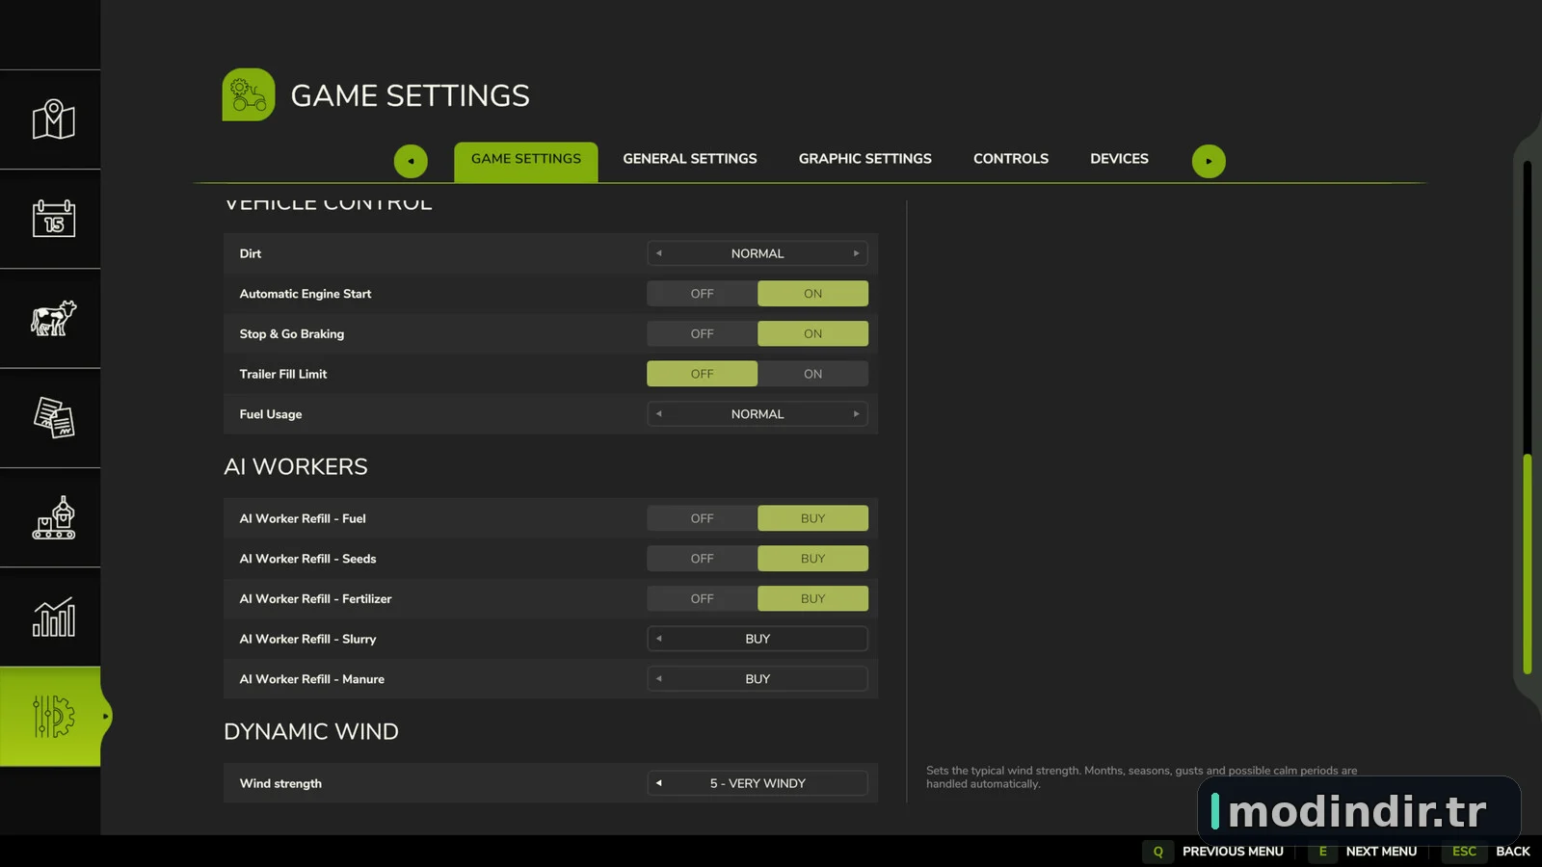Open the Controls tab
The height and width of the screenshot is (867, 1542).
[x=1011, y=159]
